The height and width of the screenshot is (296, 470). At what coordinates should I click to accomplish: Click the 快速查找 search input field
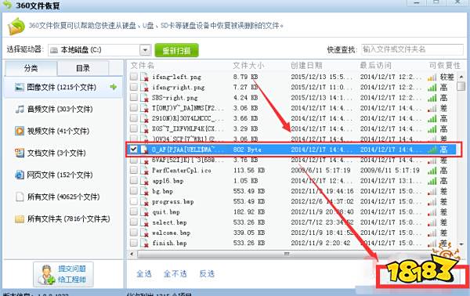click(x=412, y=49)
